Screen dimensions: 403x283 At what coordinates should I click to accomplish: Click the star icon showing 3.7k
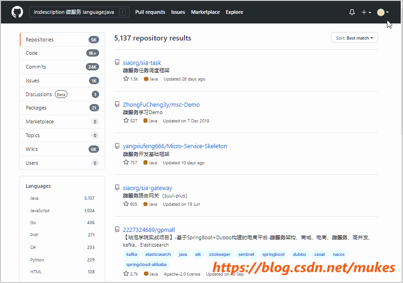[126, 273]
